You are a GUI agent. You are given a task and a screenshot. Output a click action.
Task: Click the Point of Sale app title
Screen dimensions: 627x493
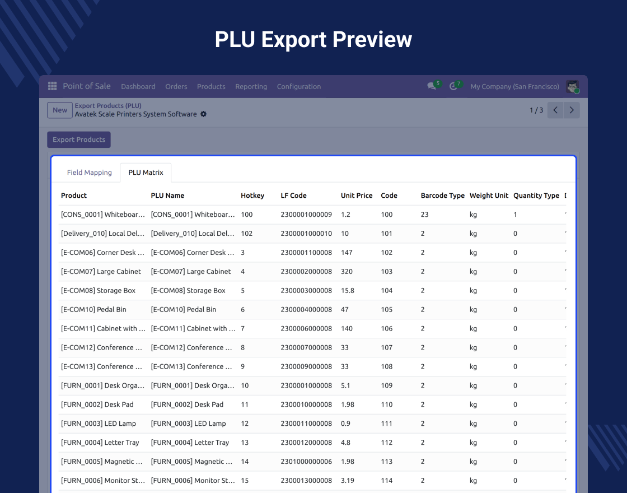coord(86,86)
